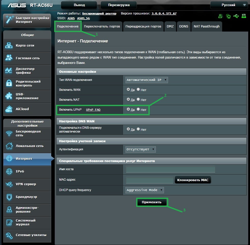Open the DHCP query frequency dropdown
Image resolution: width=250 pixels, height=245 pixels.
coord(145,190)
